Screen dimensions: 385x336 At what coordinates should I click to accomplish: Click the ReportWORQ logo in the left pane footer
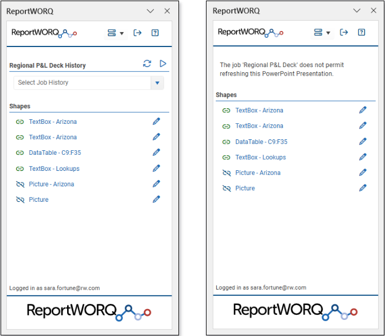pyautogui.click(x=89, y=312)
